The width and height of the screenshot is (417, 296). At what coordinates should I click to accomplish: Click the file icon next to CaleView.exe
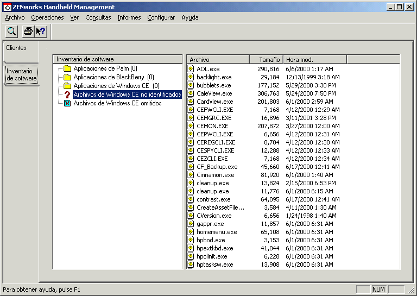coord(191,93)
